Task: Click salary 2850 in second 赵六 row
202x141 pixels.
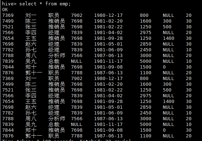Action: point(146,107)
